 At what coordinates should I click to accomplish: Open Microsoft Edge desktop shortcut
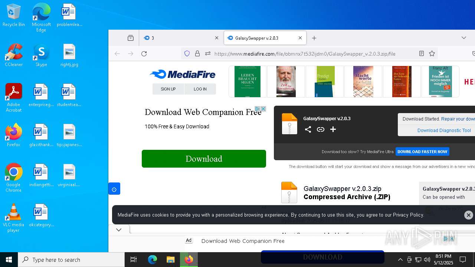[41, 18]
